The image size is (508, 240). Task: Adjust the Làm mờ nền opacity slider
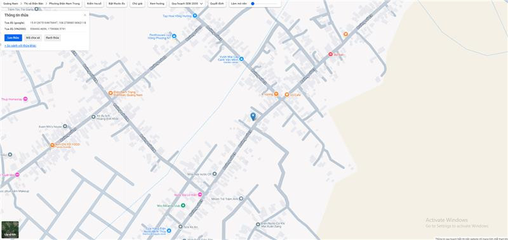click(x=264, y=4)
